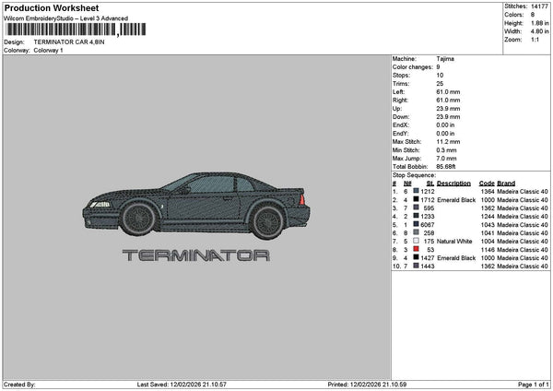
Task: Click the TERMINATOR CAR 4,8IN design name
Action: coord(69,42)
